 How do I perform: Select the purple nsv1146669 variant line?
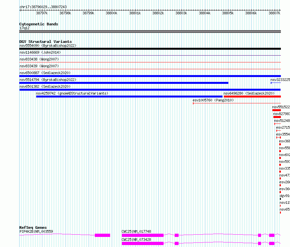[150, 55]
